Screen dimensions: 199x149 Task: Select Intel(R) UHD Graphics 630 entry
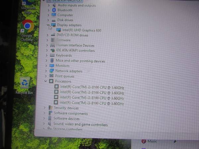click(82, 30)
